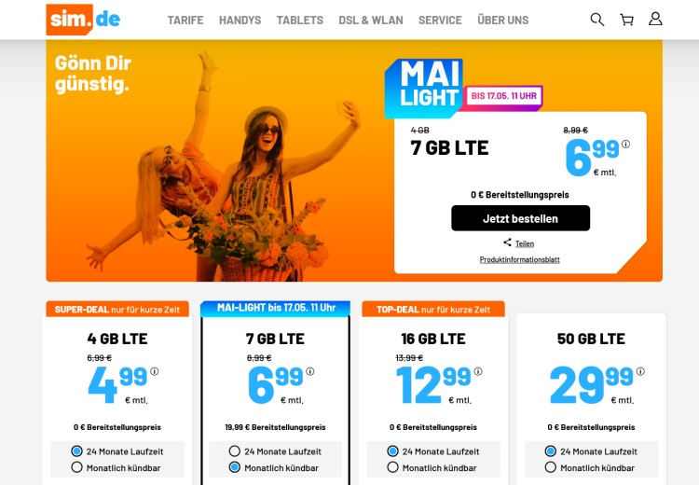This screenshot has width=699, height=485.
Task: Open the Produktinformationsblatt link
Action: point(519,259)
